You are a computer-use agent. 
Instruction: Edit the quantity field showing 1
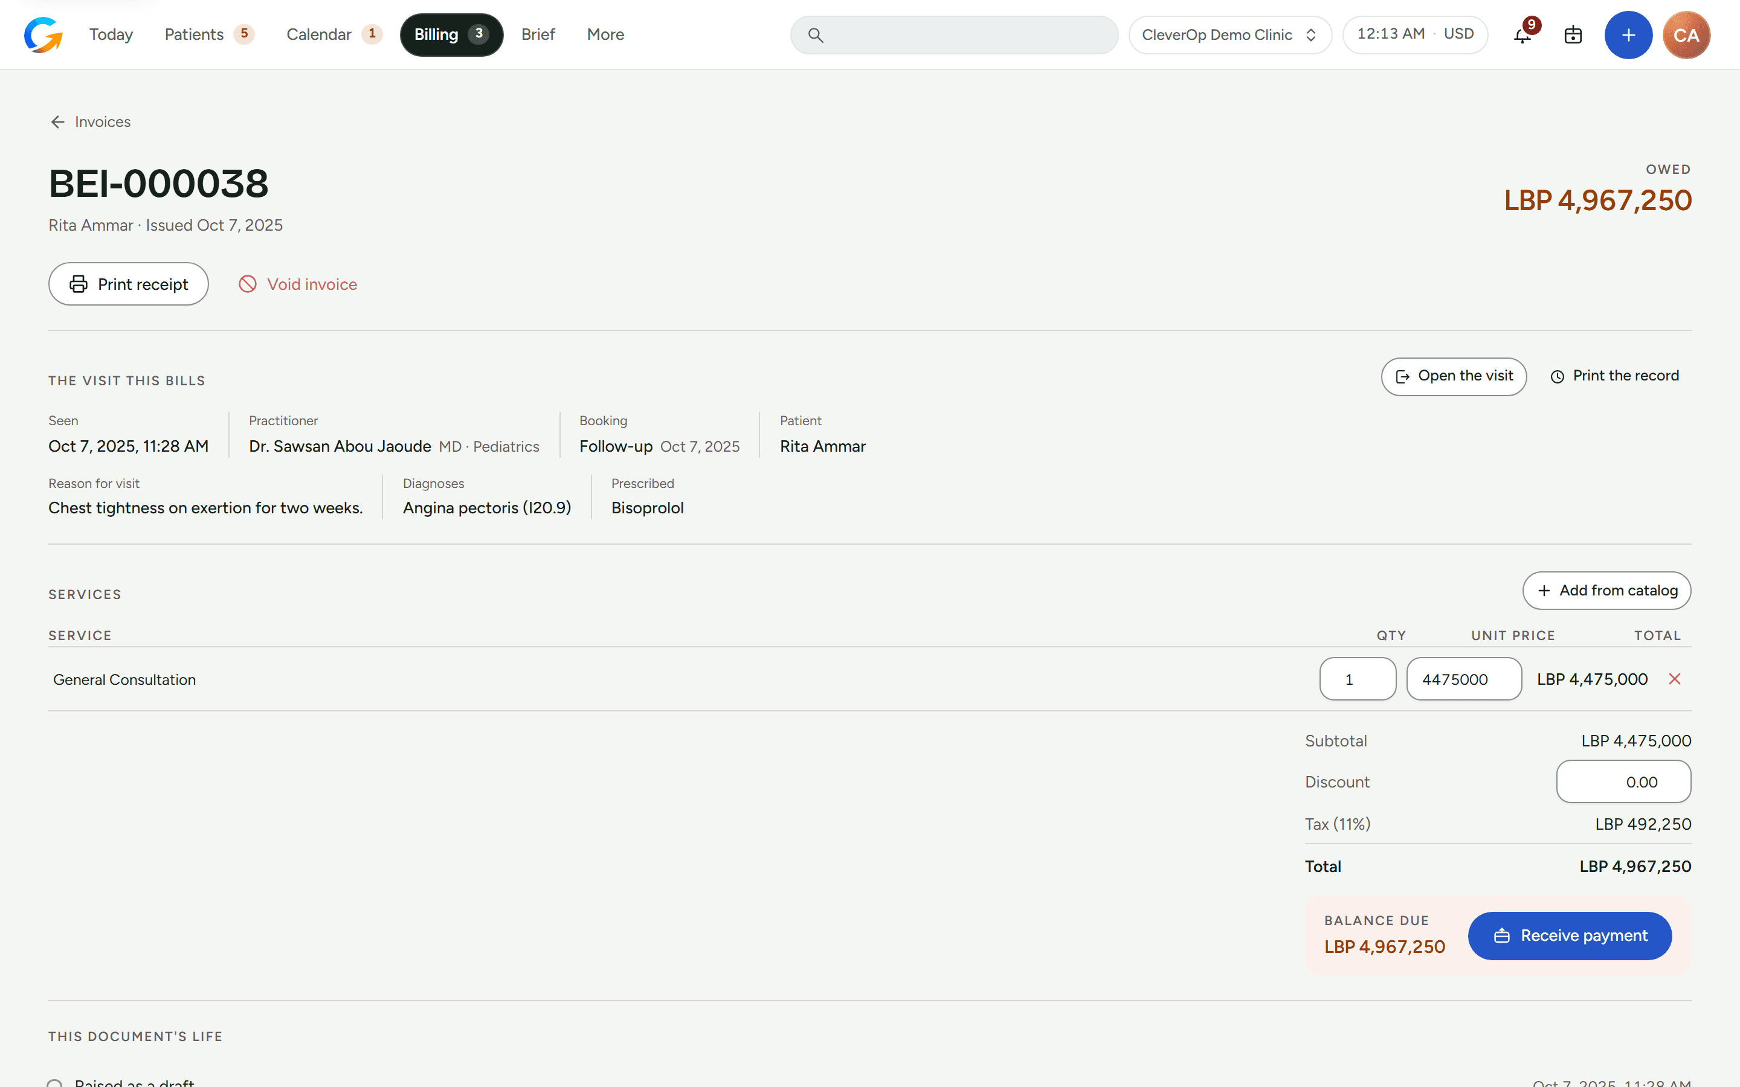pyautogui.click(x=1358, y=679)
